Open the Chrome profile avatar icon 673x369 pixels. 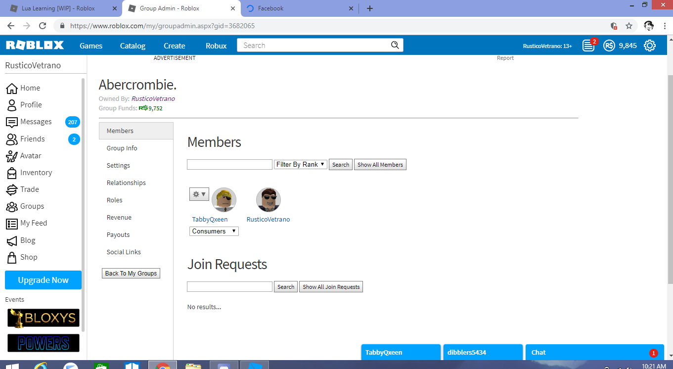click(x=649, y=26)
